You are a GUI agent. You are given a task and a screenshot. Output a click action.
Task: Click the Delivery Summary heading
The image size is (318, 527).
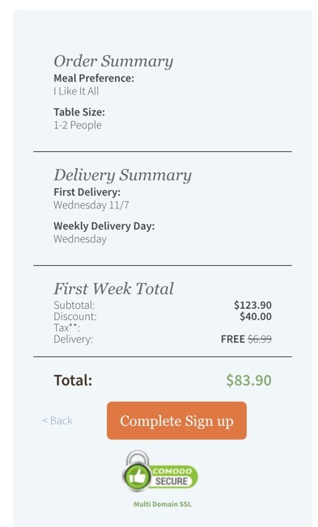click(122, 175)
